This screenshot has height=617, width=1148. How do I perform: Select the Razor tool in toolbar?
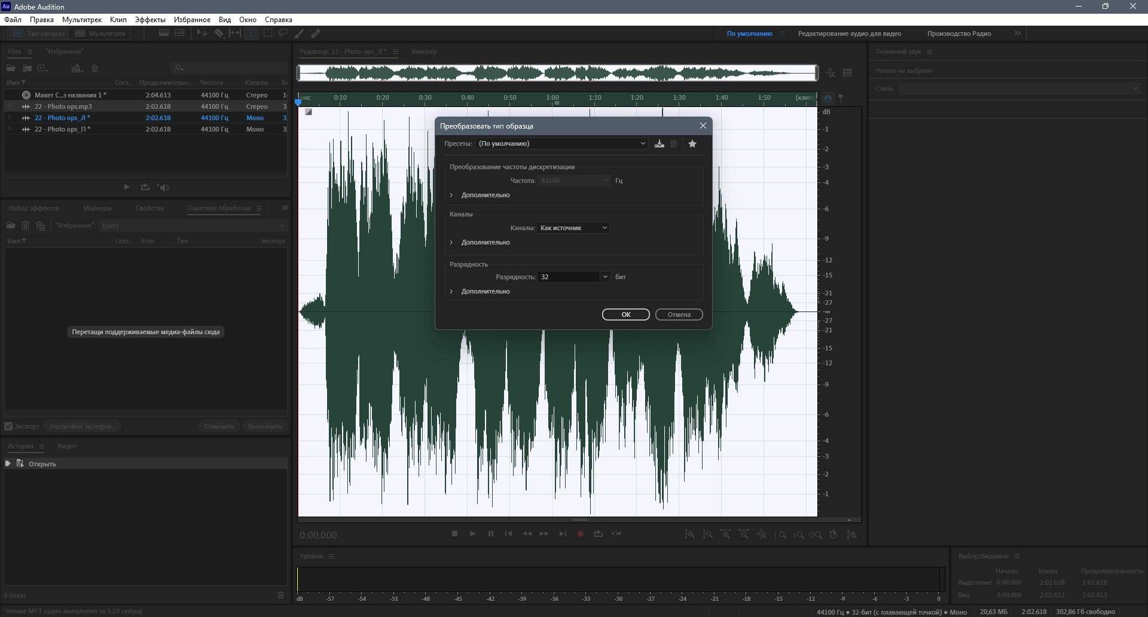[219, 33]
